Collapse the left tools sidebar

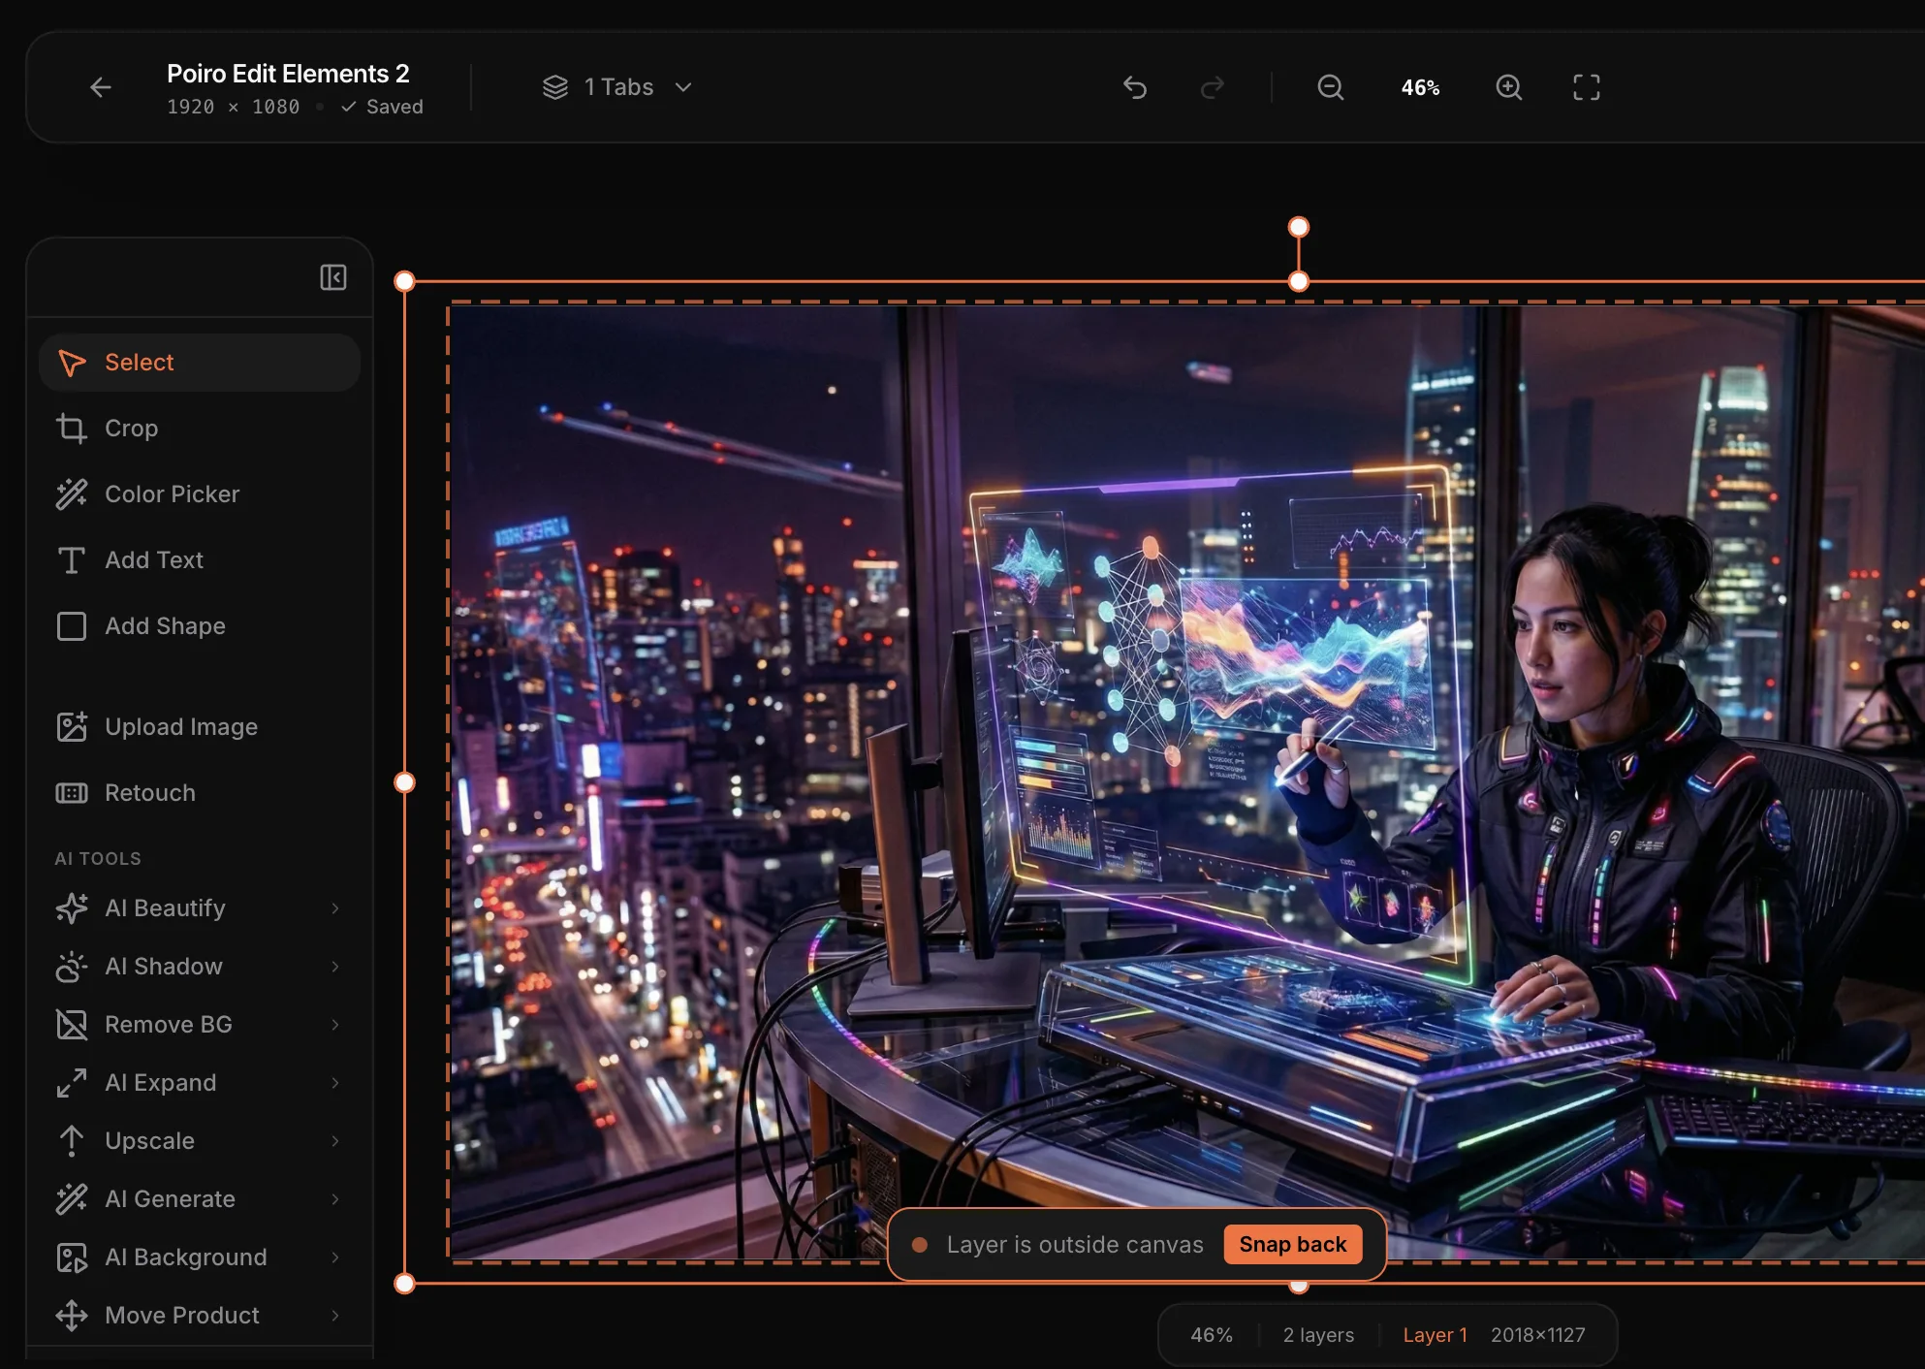(x=333, y=277)
